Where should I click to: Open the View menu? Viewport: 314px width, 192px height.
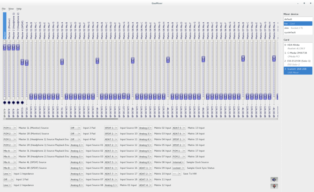tap(11, 9)
